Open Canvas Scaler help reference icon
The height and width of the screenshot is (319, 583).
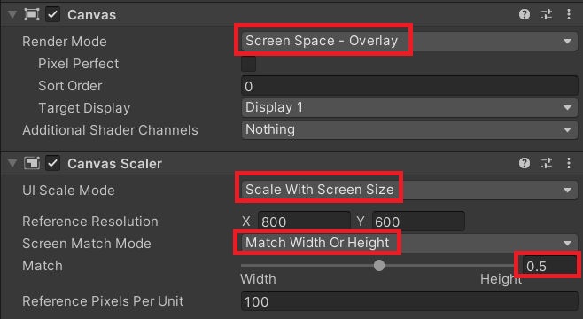point(525,163)
